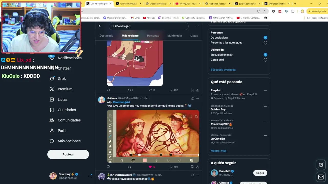Image resolution: width=328 pixels, height=184 pixels.
Task: Open options for the Playdoit promoted trend
Action: pyautogui.click(x=265, y=90)
